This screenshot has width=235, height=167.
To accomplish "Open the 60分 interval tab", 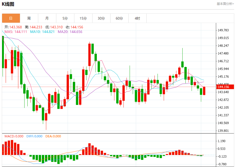I will [120, 18].
